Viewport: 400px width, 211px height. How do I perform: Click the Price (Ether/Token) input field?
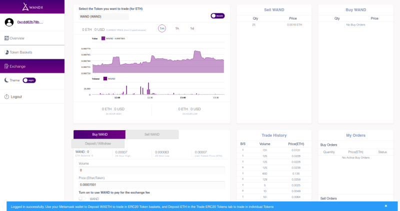point(152,185)
